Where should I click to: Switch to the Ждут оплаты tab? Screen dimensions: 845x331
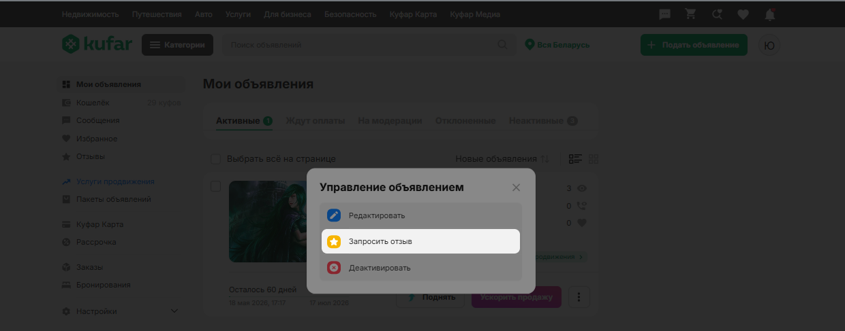click(x=315, y=121)
